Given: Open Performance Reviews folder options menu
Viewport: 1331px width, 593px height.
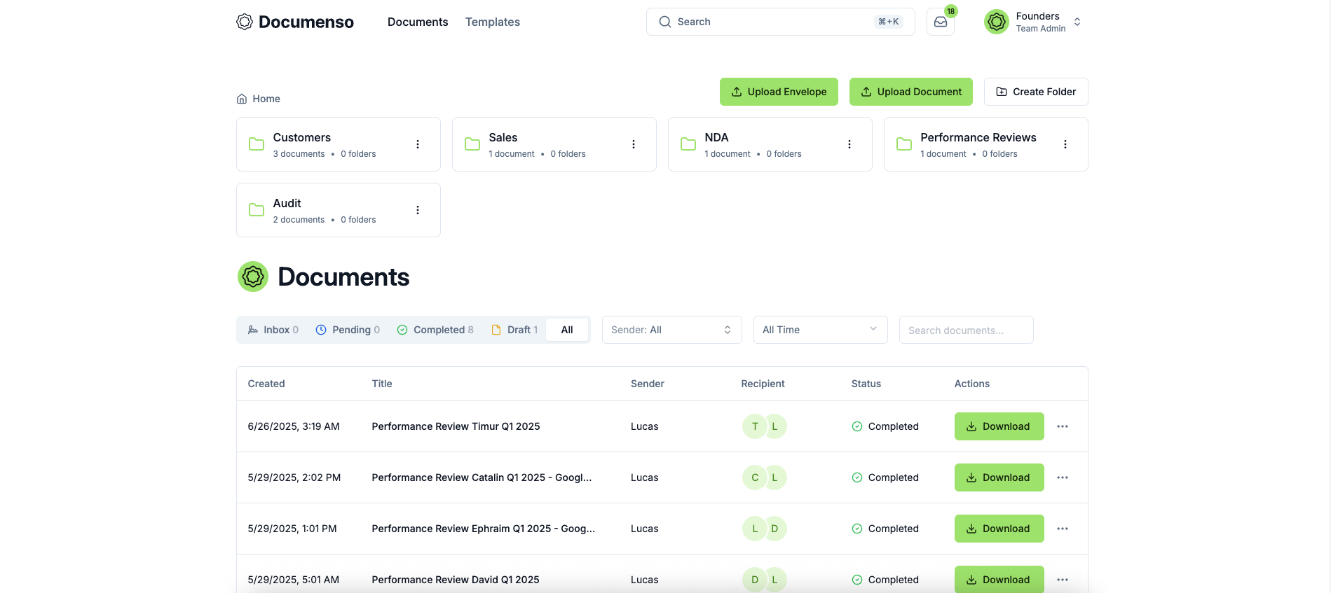Looking at the screenshot, I should (1065, 144).
